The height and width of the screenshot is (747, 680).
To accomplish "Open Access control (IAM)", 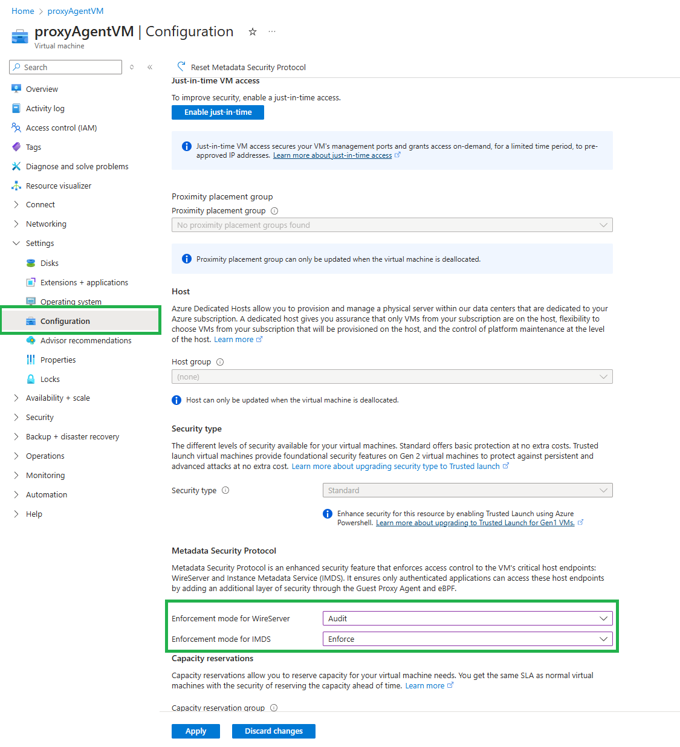I will click(16, 128).
